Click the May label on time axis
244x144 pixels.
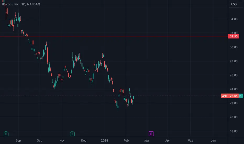190,140
